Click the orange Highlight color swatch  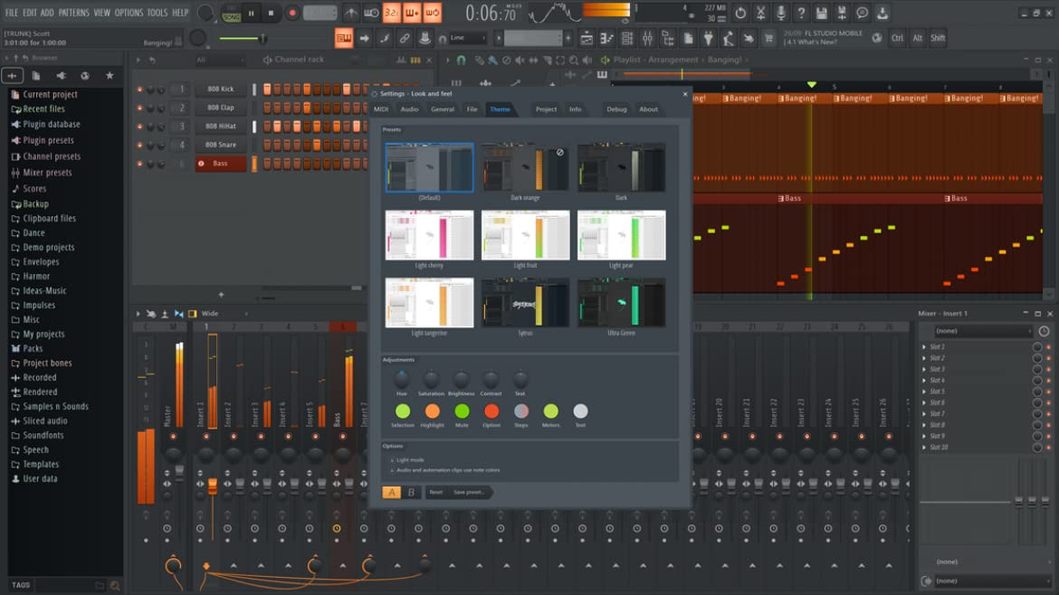[x=432, y=411]
